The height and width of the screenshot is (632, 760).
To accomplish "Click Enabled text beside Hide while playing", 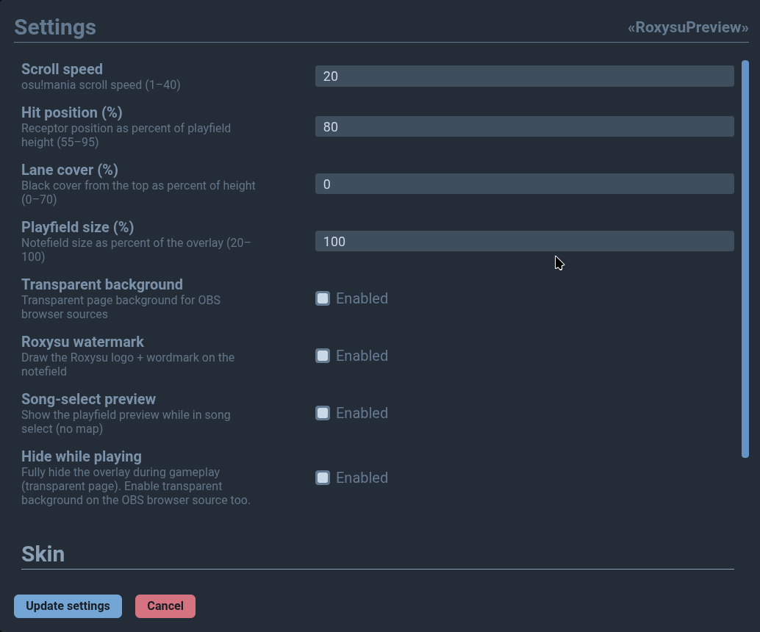I will 362,478.
